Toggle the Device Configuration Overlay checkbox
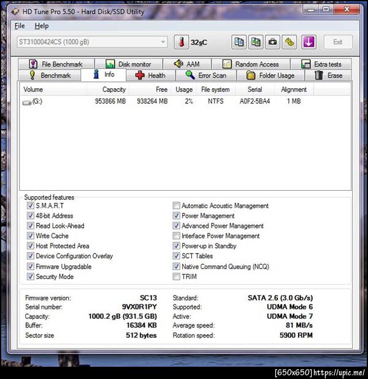Viewport: 368px width, 379px height. pyautogui.click(x=30, y=256)
